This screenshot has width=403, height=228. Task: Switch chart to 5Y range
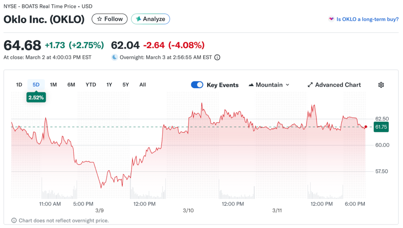point(126,85)
